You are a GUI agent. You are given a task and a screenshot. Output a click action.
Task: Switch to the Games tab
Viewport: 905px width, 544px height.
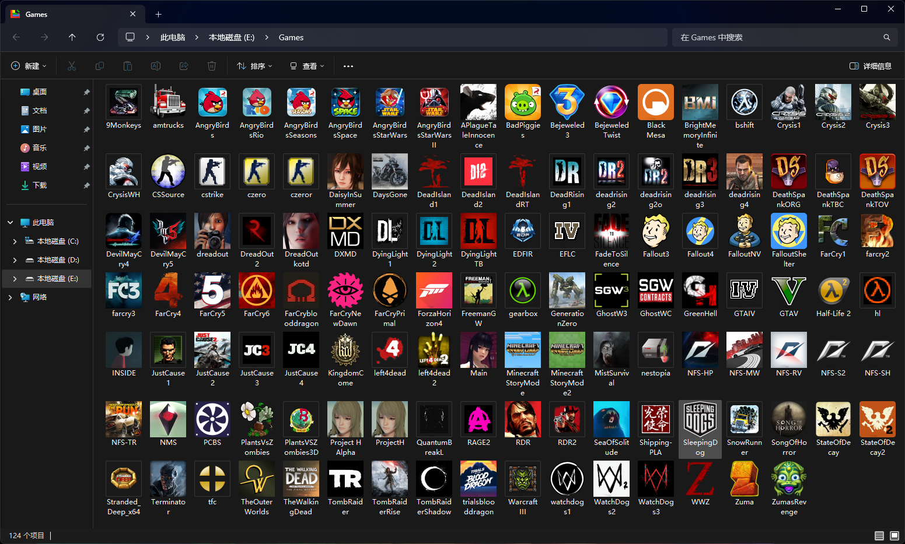pos(74,14)
